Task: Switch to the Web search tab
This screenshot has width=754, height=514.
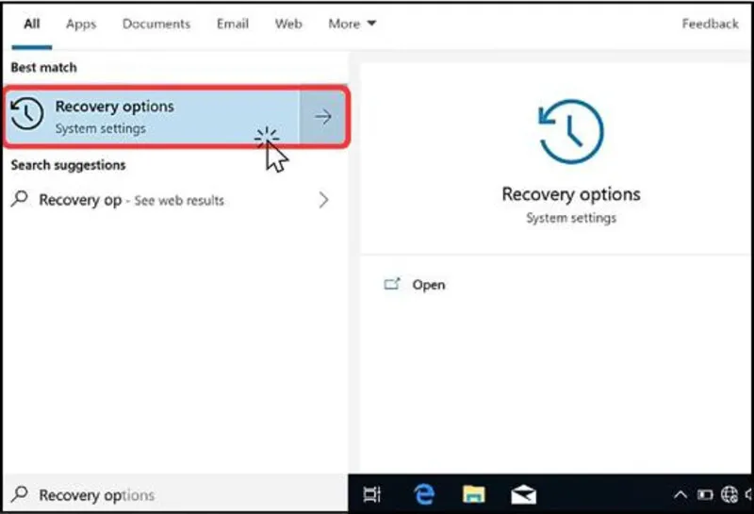Action: (288, 24)
